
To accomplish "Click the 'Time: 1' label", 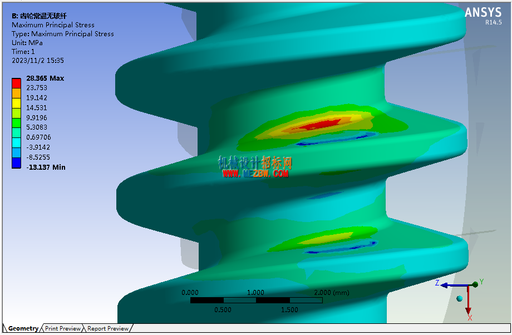I will [x=23, y=52].
